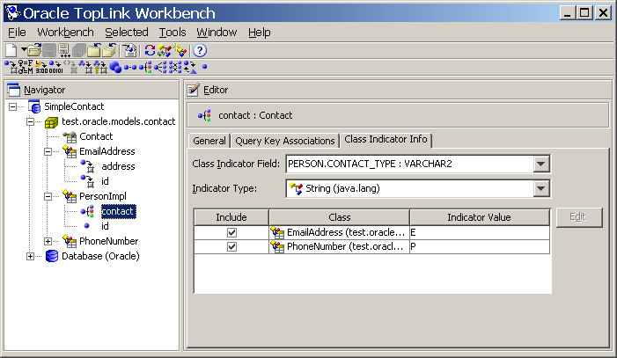Select the Direct-to-Field mapping icon

click(11, 67)
